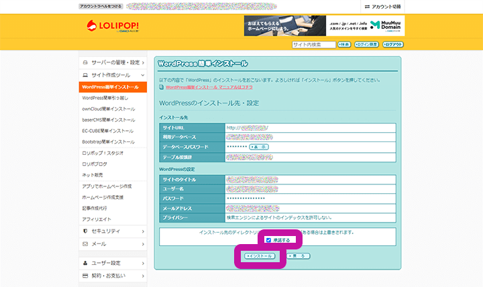Click the monitor icon in サイト作成ツール
This screenshot has width=483, height=287.
85,75
